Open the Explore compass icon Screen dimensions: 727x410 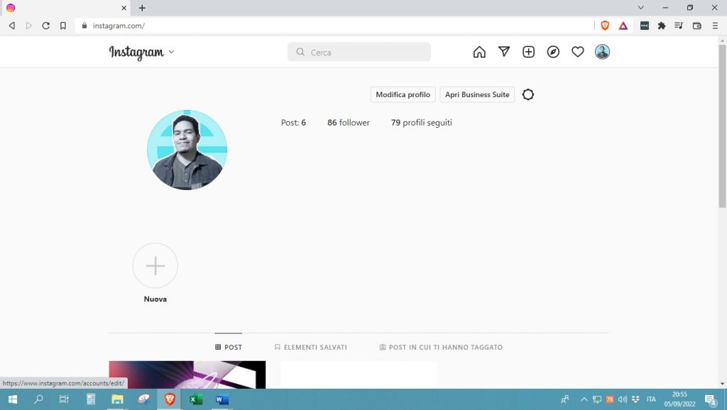pos(553,52)
